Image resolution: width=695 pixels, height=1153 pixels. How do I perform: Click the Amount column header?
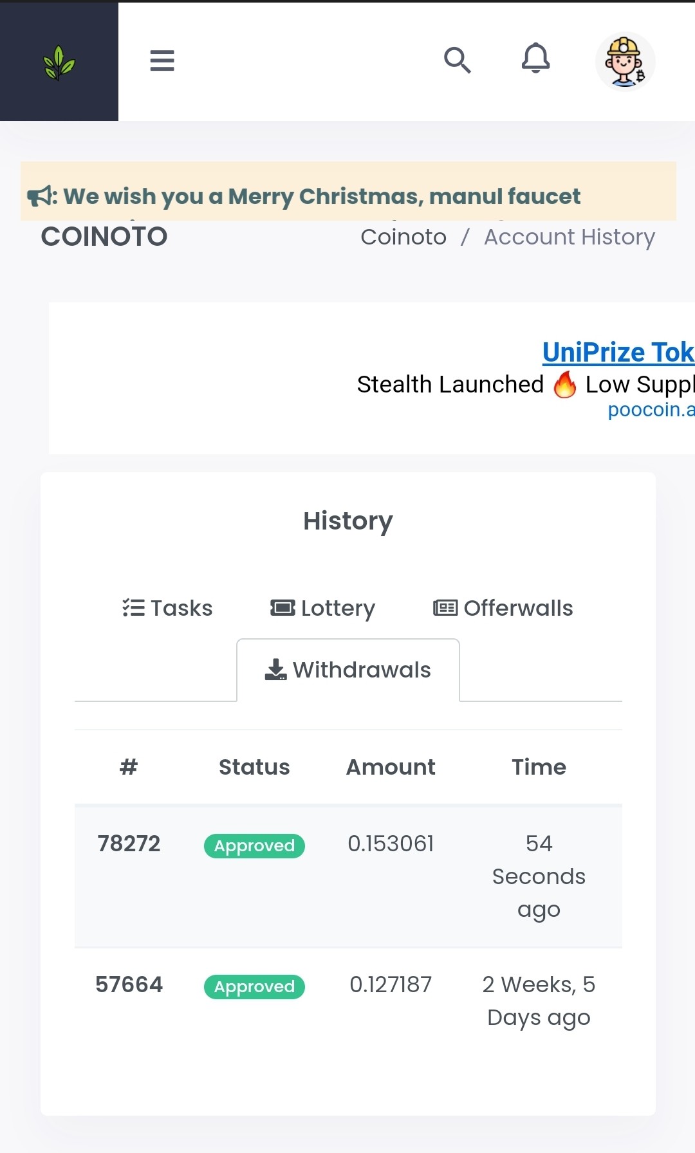(391, 767)
